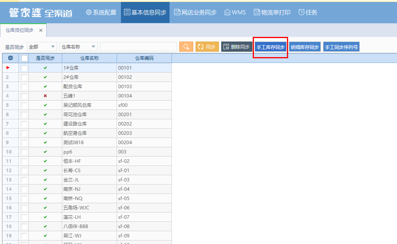Click the 管家婆 全渠道 logo
The width and height of the screenshot is (397, 244).
[41, 13]
